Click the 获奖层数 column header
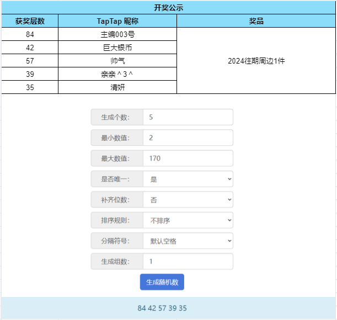This screenshot has width=337, height=320. pyautogui.click(x=30, y=21)
